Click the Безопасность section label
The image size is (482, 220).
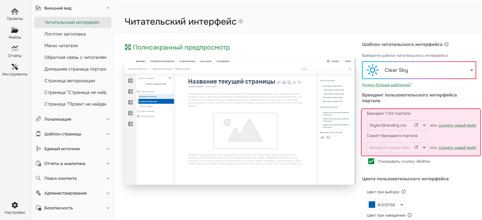pyautogui.click(x=58, y=208)
